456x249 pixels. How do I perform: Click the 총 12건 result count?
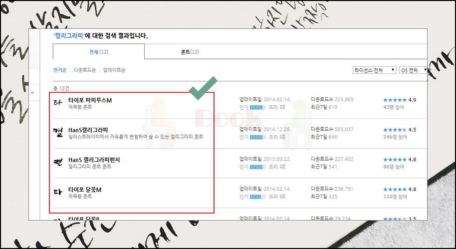61,88
